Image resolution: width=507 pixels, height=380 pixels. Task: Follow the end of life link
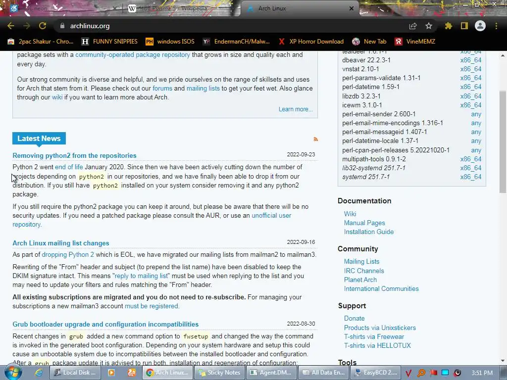pyautogui.click(x=69, y=167)
